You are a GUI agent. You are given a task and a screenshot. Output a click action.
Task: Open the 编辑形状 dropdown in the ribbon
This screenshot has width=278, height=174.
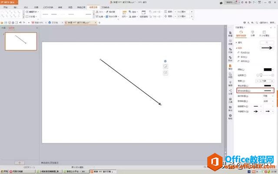click(x=32, y=12)
